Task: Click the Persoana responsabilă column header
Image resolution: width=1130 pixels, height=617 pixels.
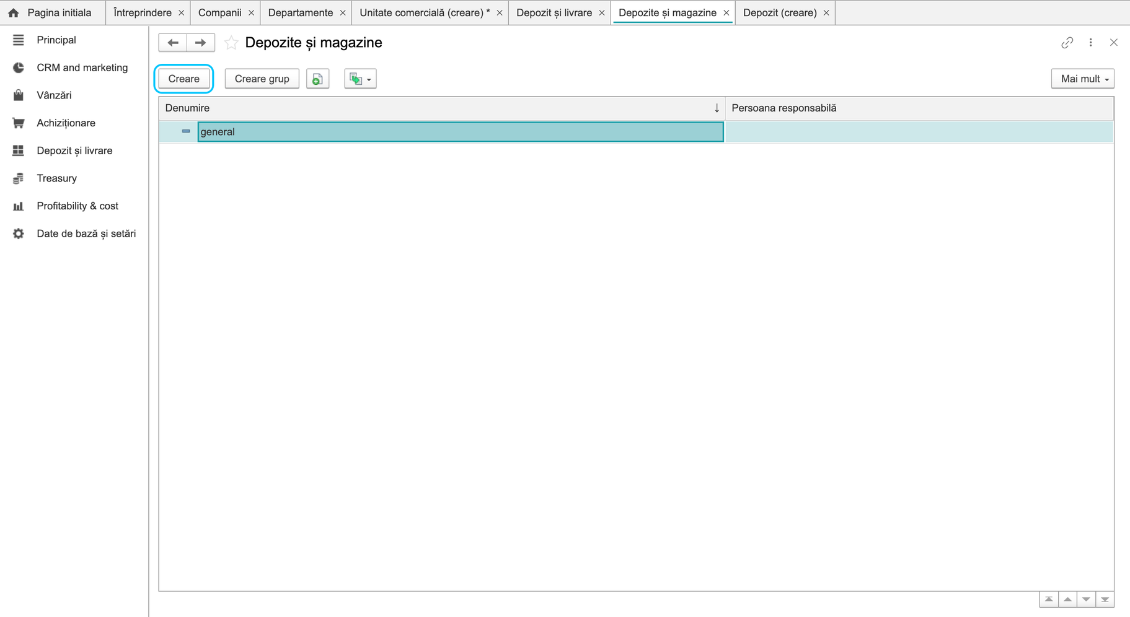Action: (x=919, y=108)
